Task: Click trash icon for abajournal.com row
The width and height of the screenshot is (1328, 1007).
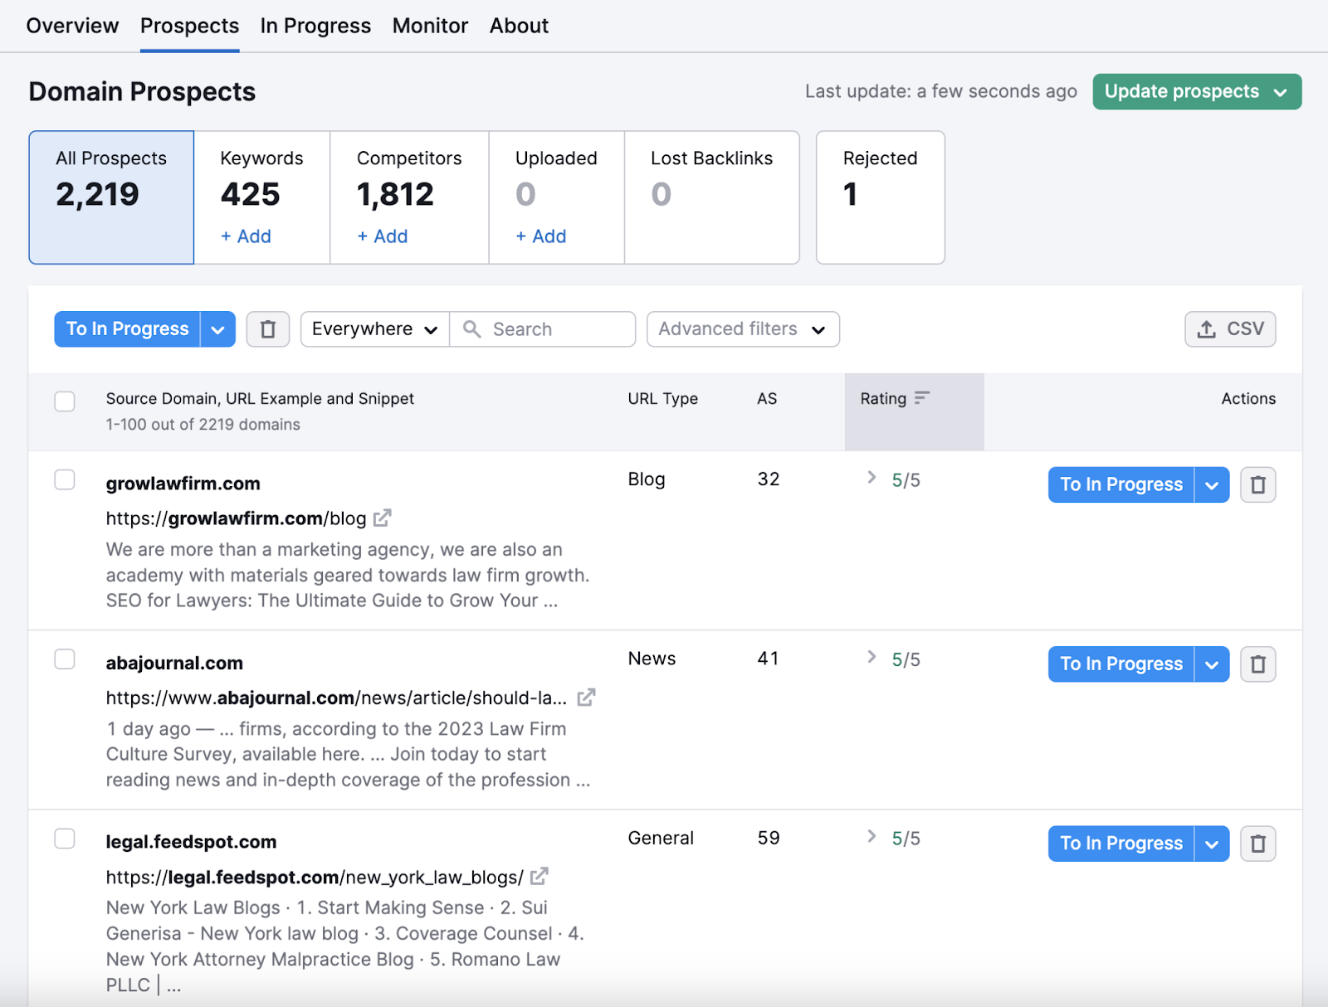Action: (1257, 664)
